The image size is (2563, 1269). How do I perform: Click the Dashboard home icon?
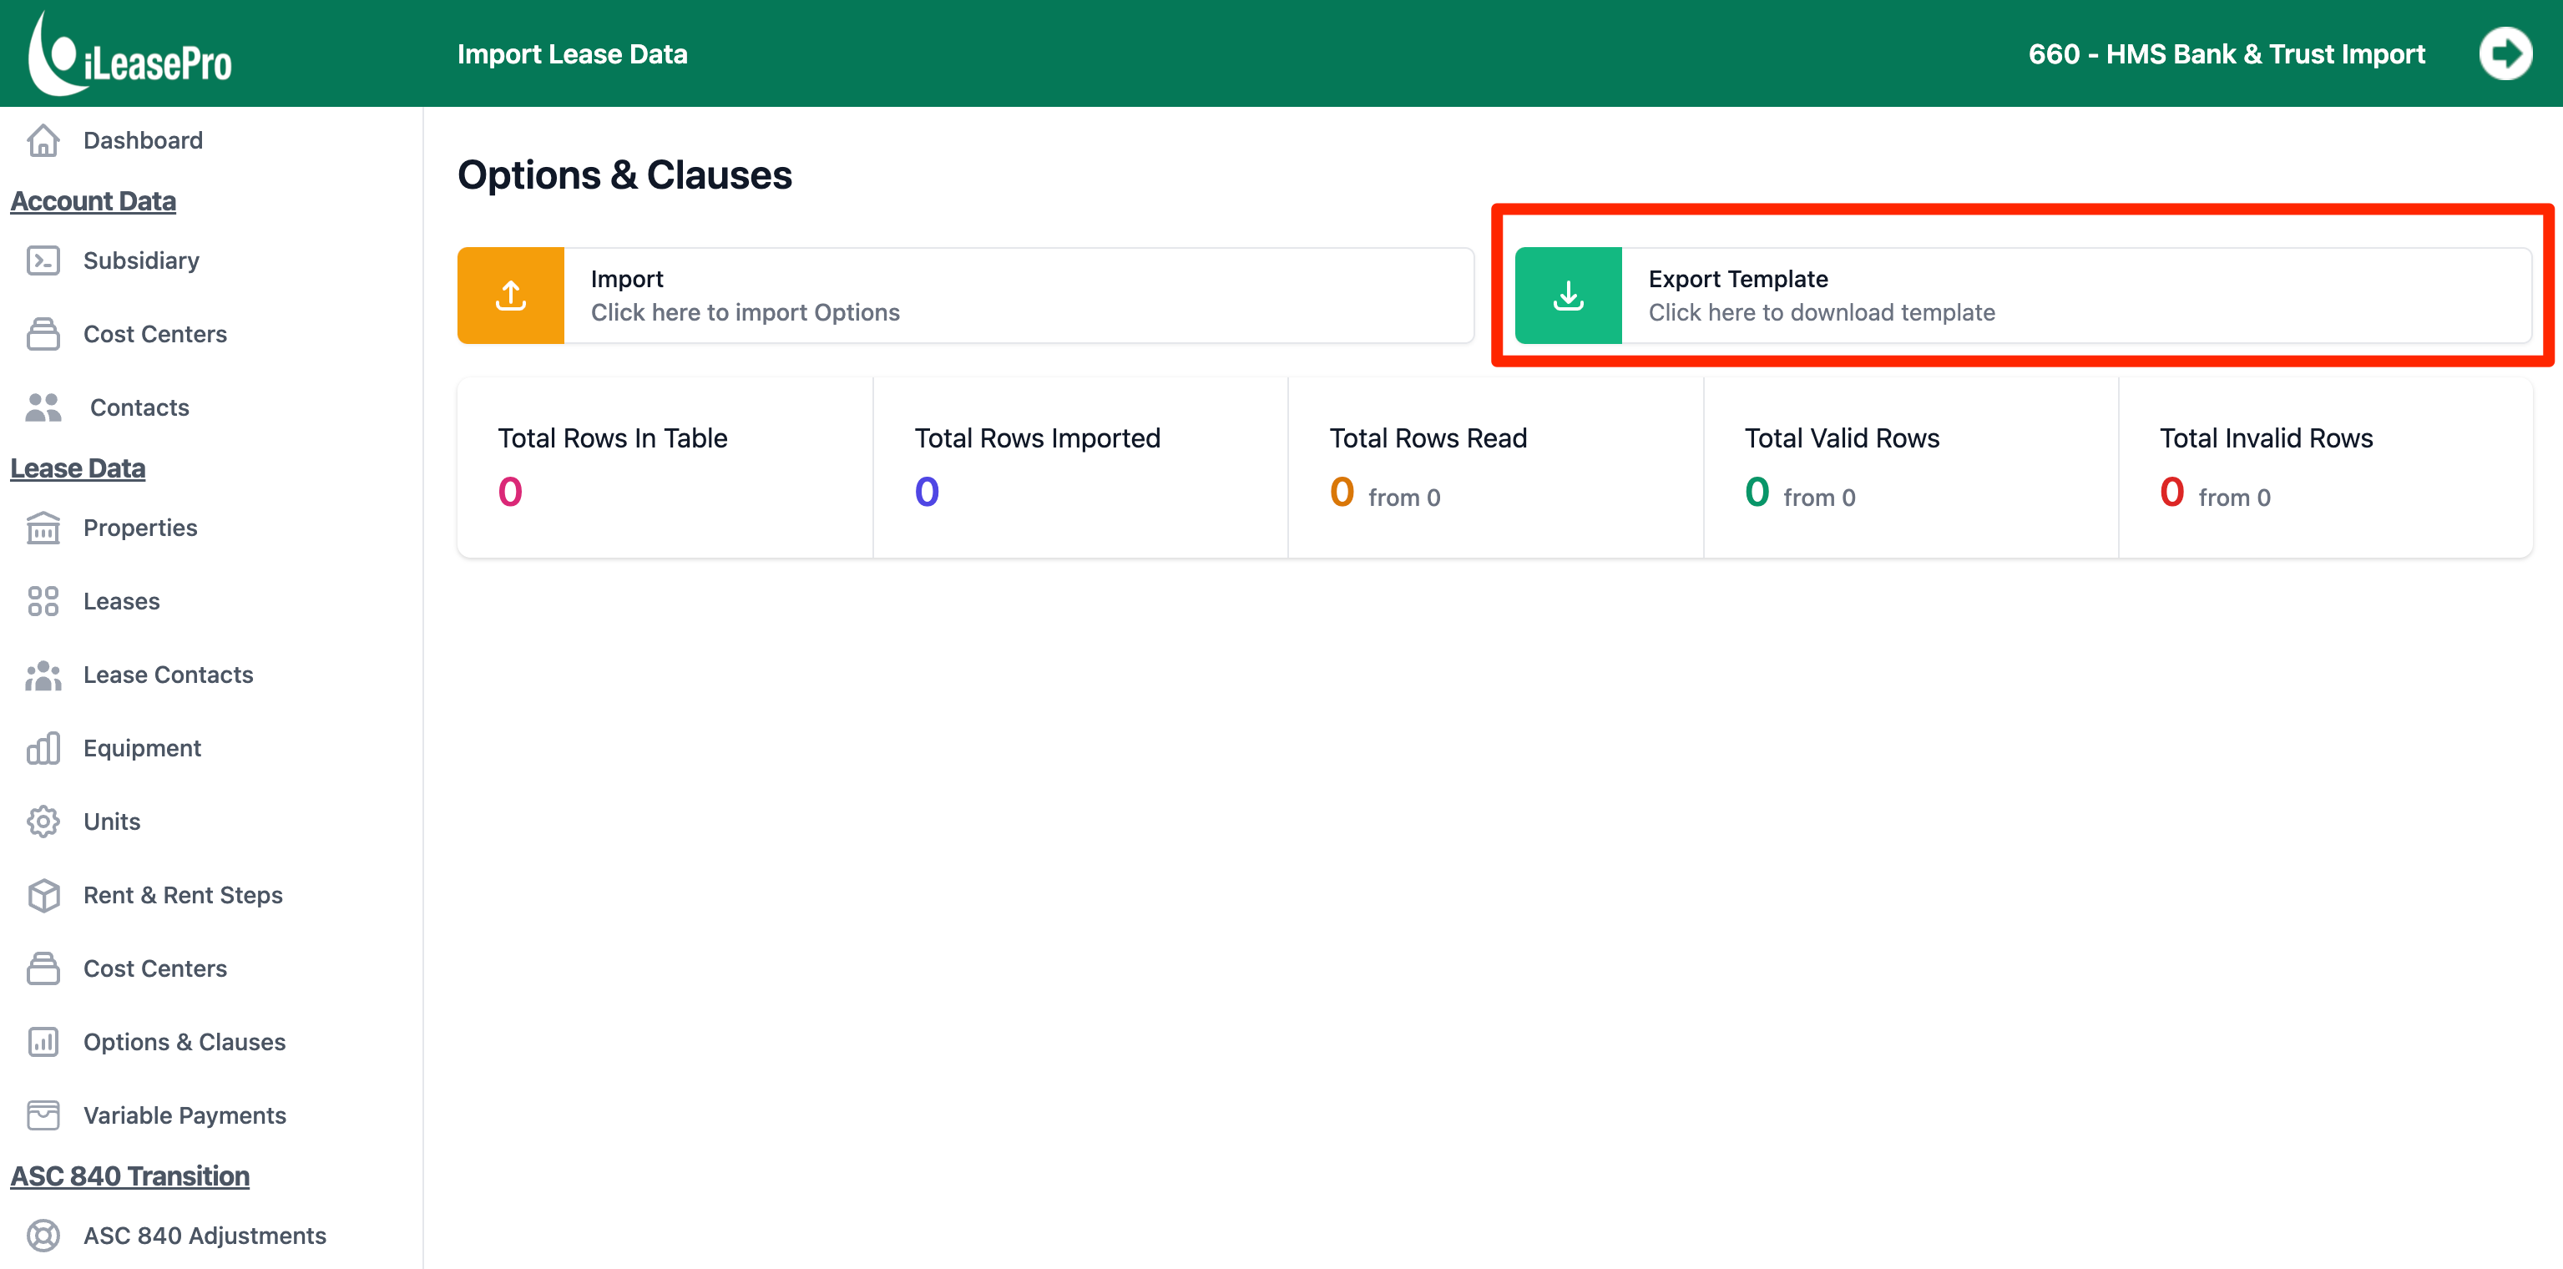click(43, 140)
